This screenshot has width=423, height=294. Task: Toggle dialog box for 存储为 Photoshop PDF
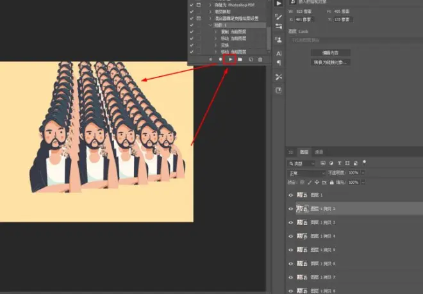[x=199, y=5]
